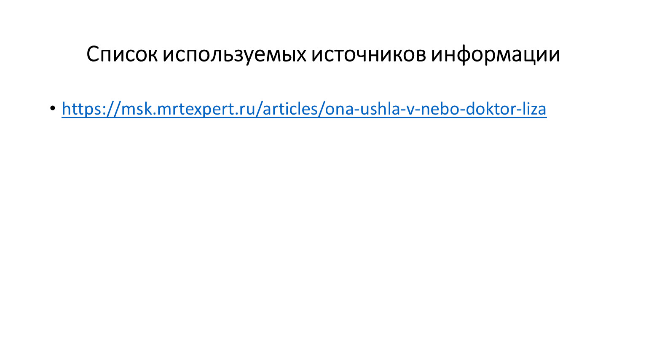646x364 pixels.
Task: Open the msk.mrtexpert.ru article hyperlink
Action: tap(304, 109)
